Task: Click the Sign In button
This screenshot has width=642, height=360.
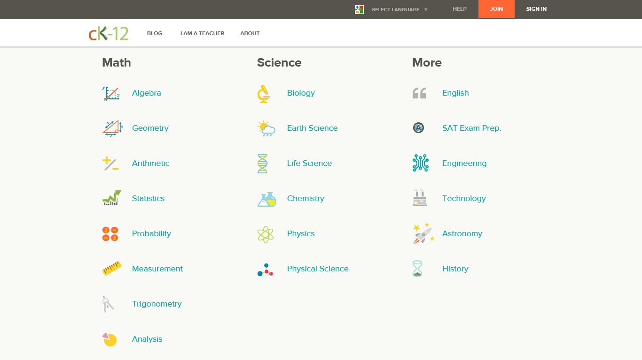Action: [536, 9]
